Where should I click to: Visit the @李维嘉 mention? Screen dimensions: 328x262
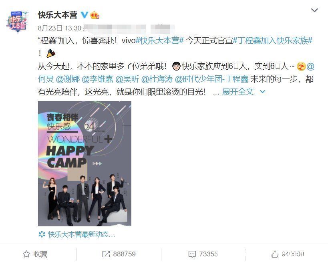[97, 79]
